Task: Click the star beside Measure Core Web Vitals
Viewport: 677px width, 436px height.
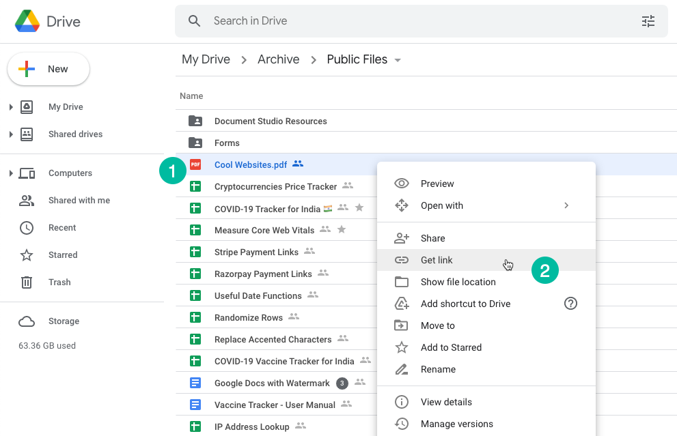Action: [x=342, y=229]
